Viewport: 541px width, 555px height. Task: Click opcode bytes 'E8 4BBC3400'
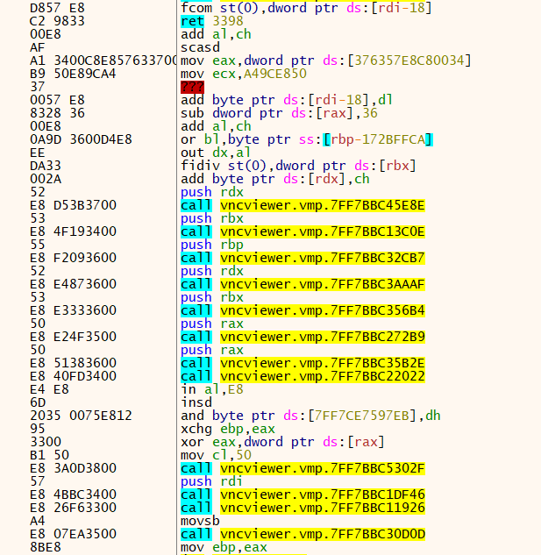pos(73,495)
